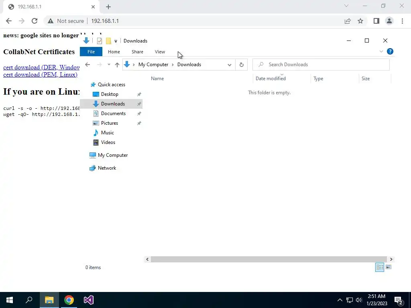Open Chrome profile avatar
The height and width of the screenshot is (308, 411).
389,21
